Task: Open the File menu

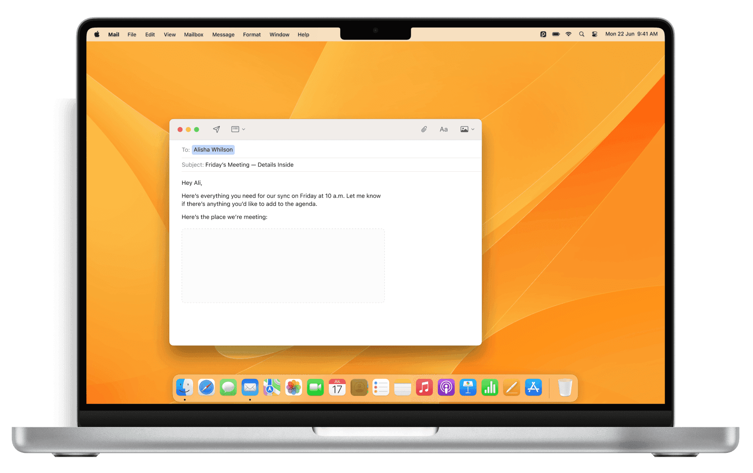Action: (132, 35)
